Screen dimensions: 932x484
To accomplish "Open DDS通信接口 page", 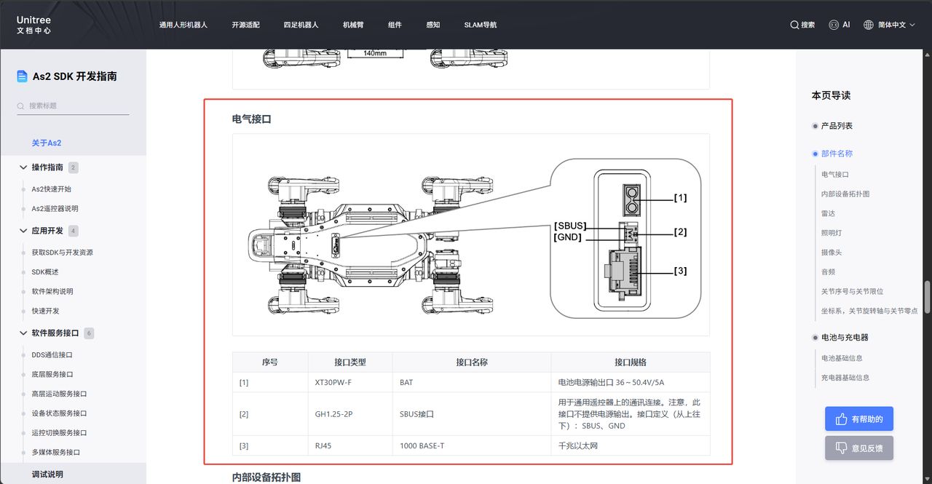I will 52,355.
